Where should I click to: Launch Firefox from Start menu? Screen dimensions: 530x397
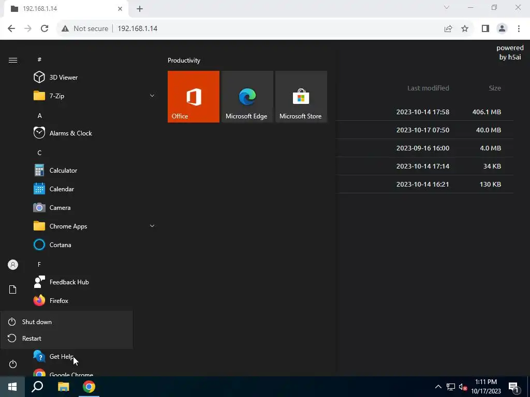coord(94,300)
